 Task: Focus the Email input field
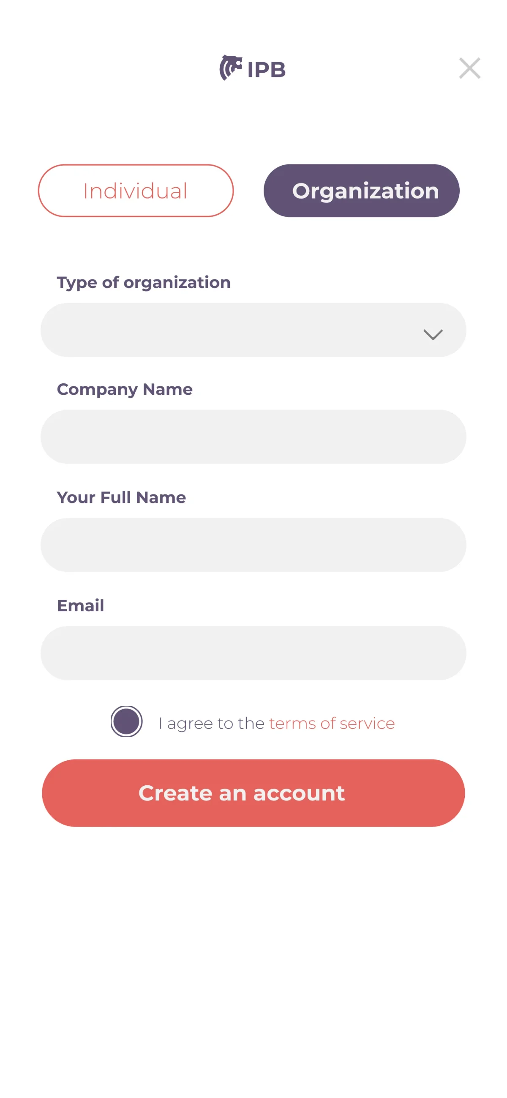253,653
